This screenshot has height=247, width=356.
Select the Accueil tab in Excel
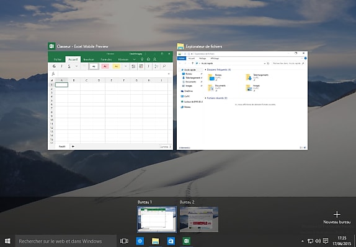coord(73,59)
